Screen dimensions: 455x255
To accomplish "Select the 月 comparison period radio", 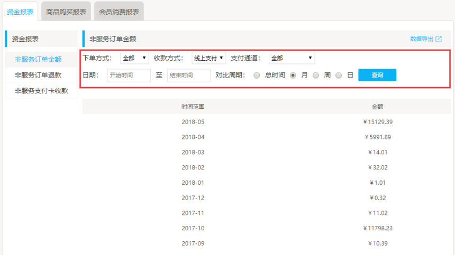I will (x=293, y=75).
